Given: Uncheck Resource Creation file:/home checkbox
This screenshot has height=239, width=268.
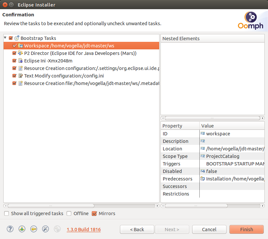Looking at the screenshot, I should point(14,83).
